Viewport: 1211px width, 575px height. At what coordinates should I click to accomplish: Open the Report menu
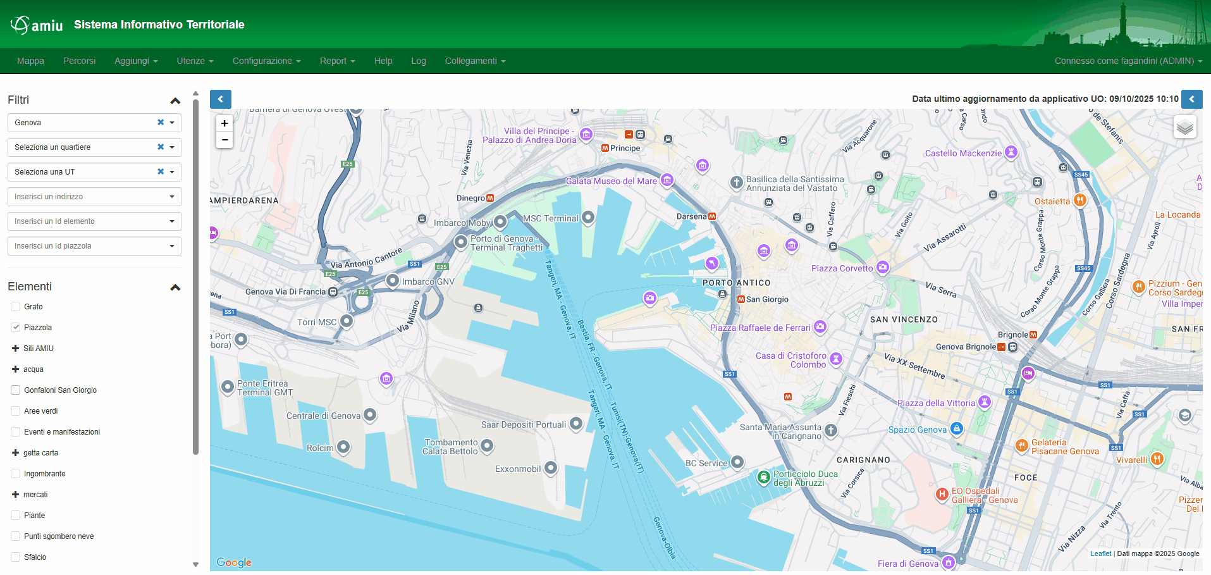point(337,61)
